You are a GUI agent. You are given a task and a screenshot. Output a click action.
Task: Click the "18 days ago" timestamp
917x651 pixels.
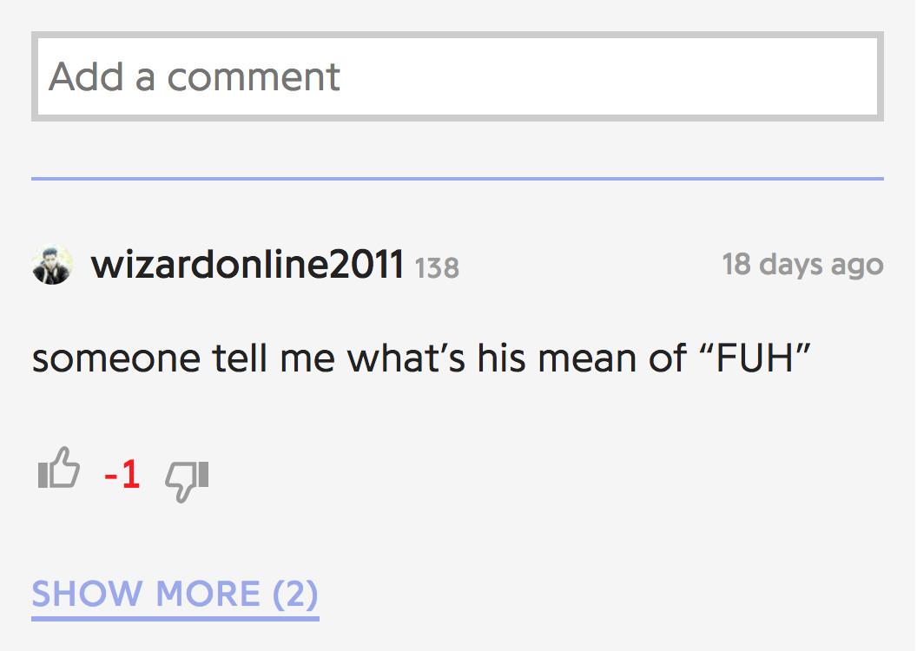(x=802, y=264)
